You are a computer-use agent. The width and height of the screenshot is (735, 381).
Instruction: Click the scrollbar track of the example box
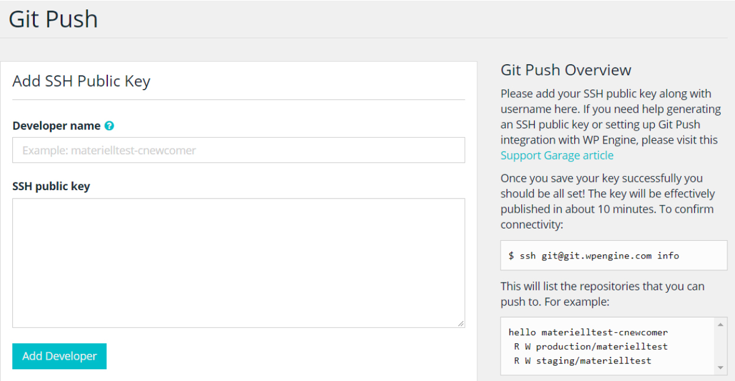pyautogui.click(x=721, y=346)
